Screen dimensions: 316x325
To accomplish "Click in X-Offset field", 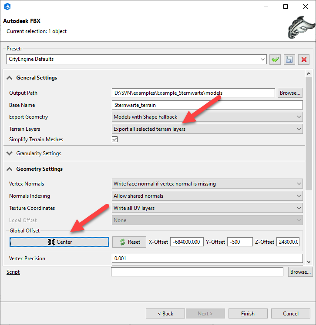I will 187,242.
